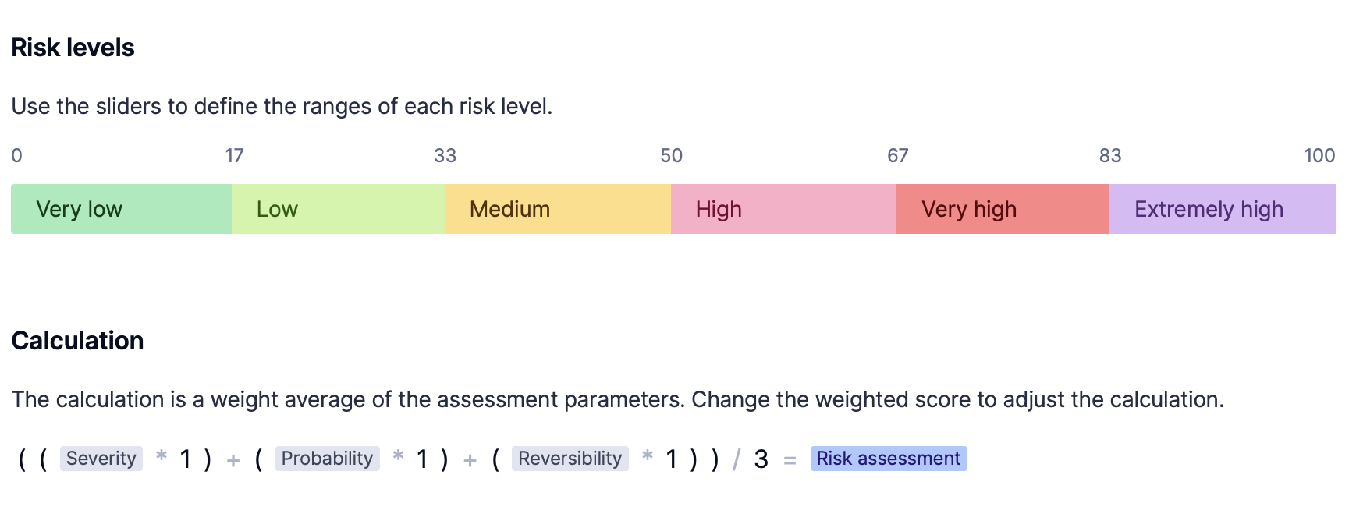The height and width of the screenshot is (510, 1356).
Task: Click slider boundary at value 17
Action: (233, 209)
